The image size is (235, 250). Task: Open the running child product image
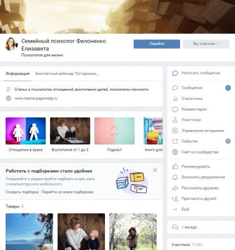click(133, 231)
